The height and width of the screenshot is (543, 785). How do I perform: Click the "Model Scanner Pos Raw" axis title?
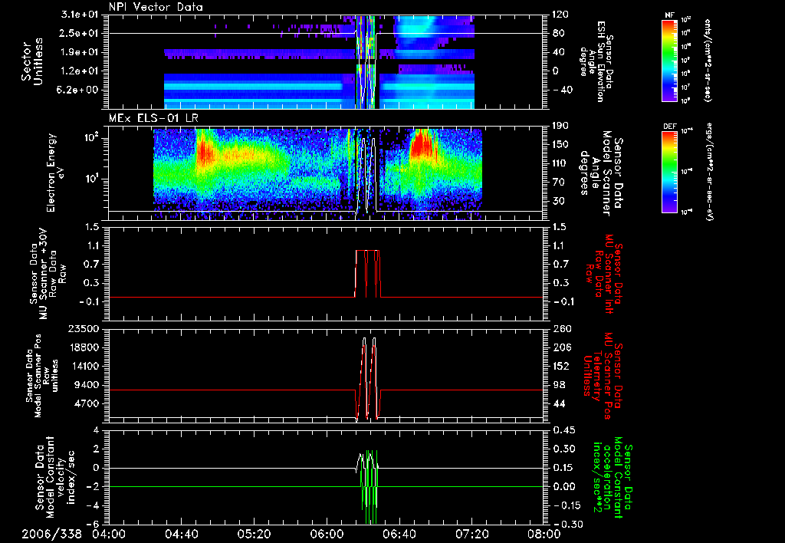42,376
